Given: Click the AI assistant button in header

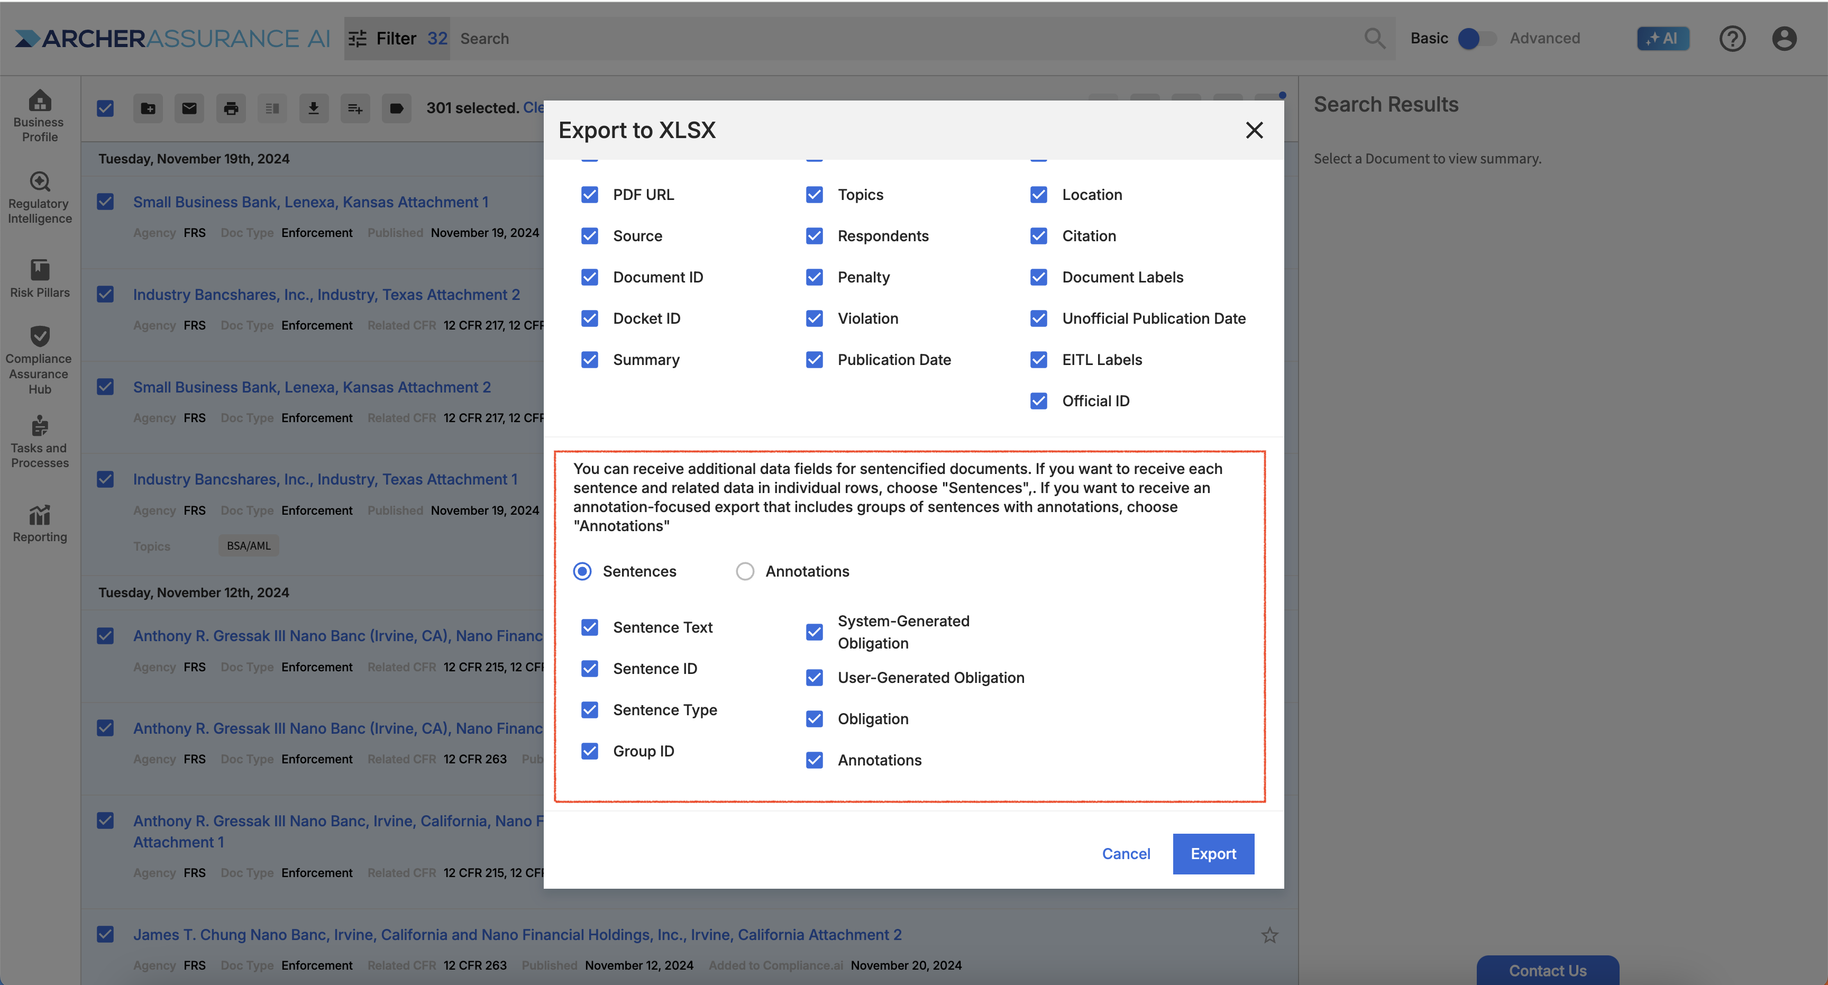Looking at the screenshot, I should point(1662,38).
